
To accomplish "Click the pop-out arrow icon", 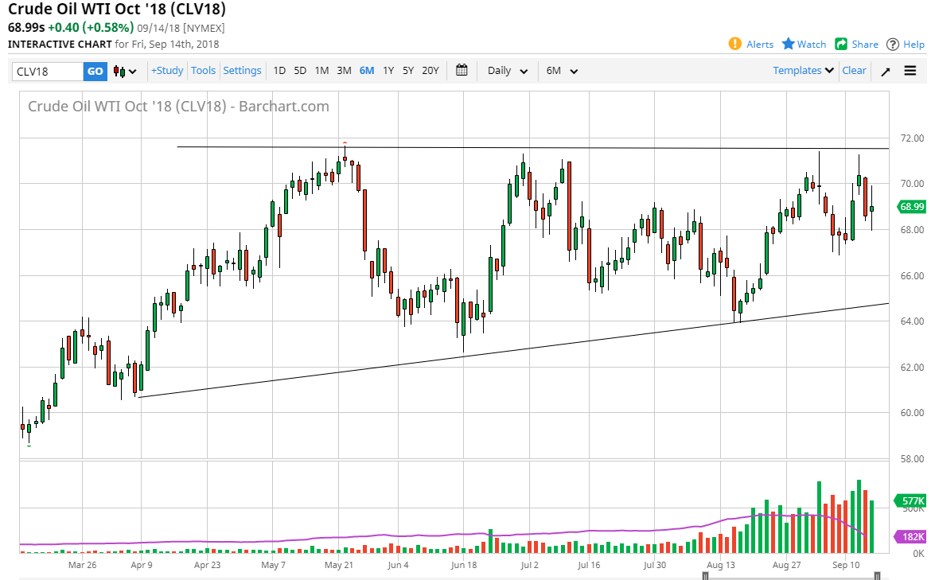I will [885, 71].
